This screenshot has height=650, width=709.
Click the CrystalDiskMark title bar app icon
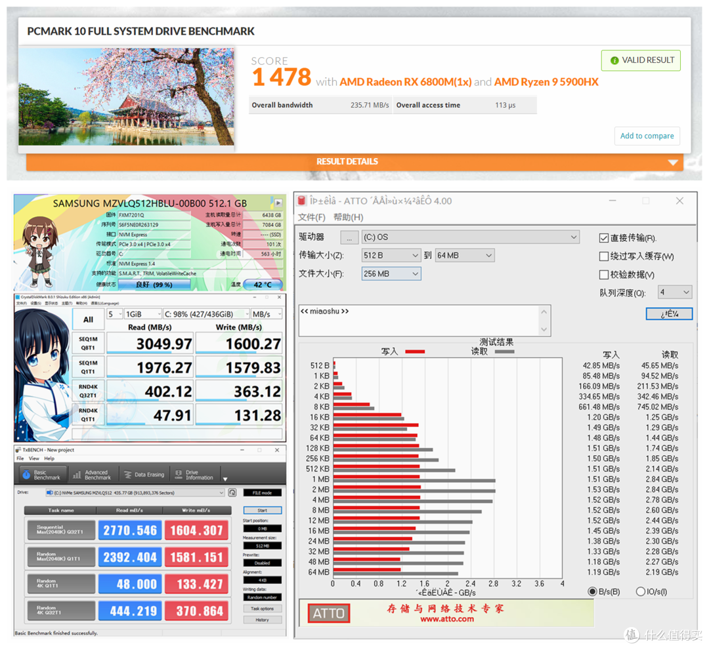18,297
